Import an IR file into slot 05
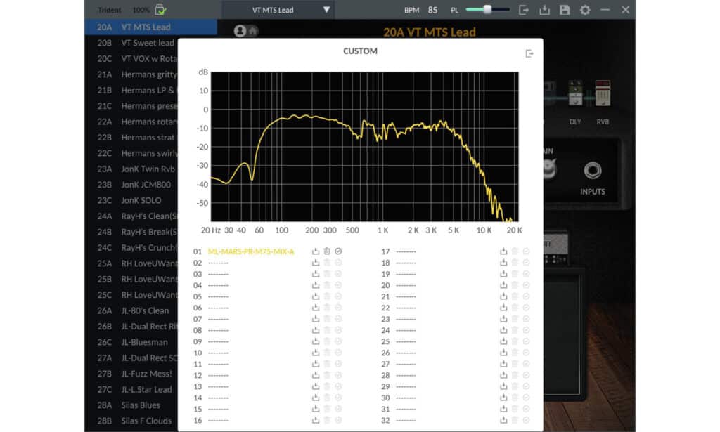Viewport: 720px width, 432px height. (x=316, y=296)
